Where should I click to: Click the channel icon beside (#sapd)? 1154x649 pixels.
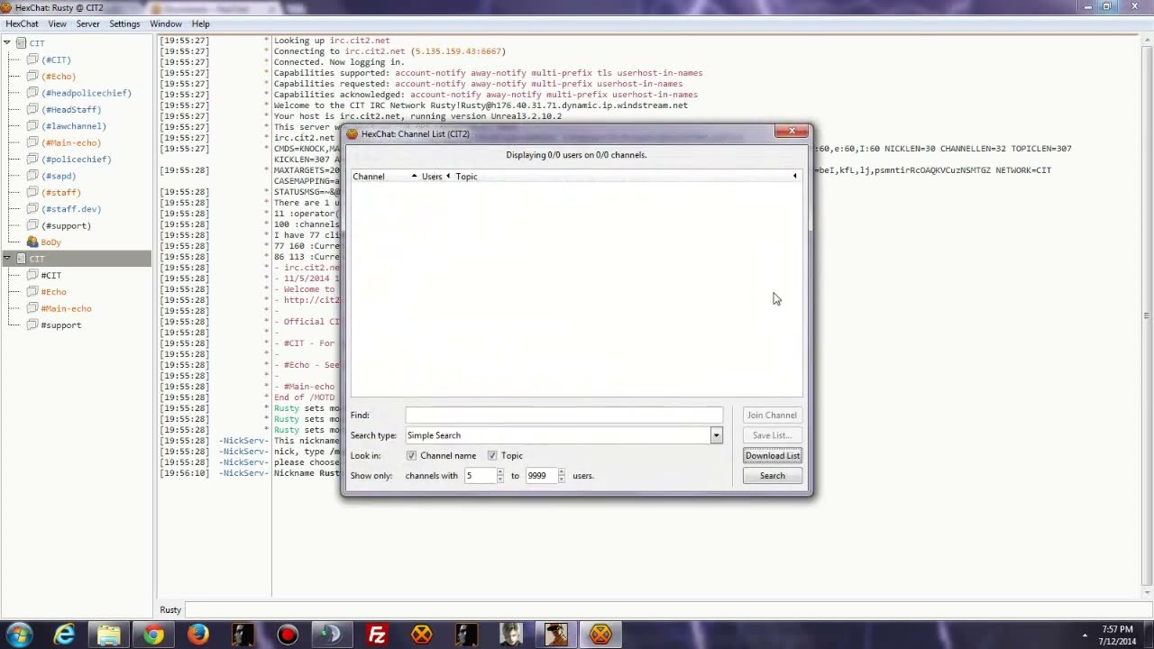[x=32, y=176]
